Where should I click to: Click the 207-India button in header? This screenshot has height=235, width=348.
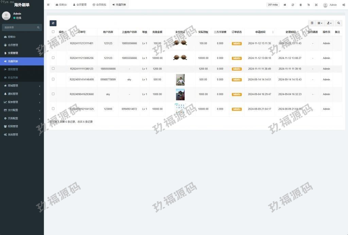coord(273,5)
